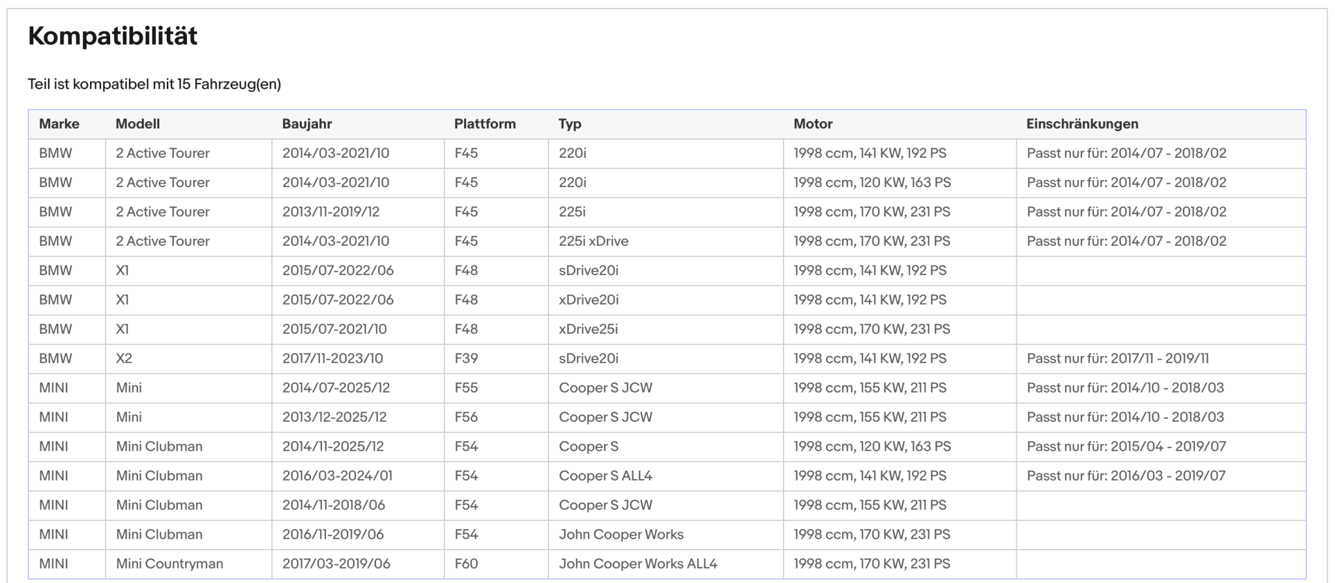Click the Plattform column header
The image size is (1335, 583).
point(485,124)
